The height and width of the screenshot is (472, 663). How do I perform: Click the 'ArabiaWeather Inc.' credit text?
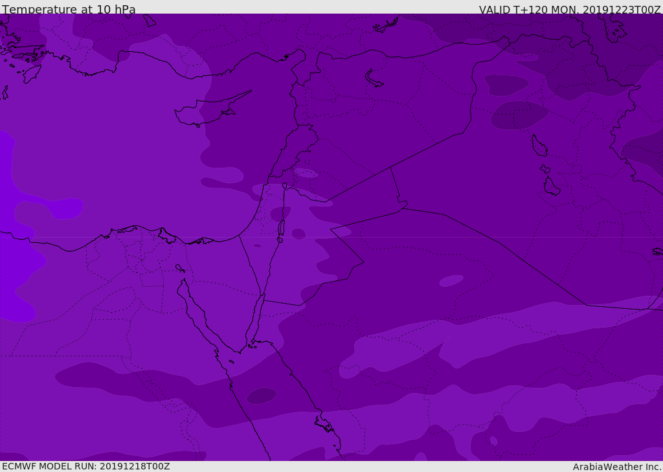click(x=618, y=467)
